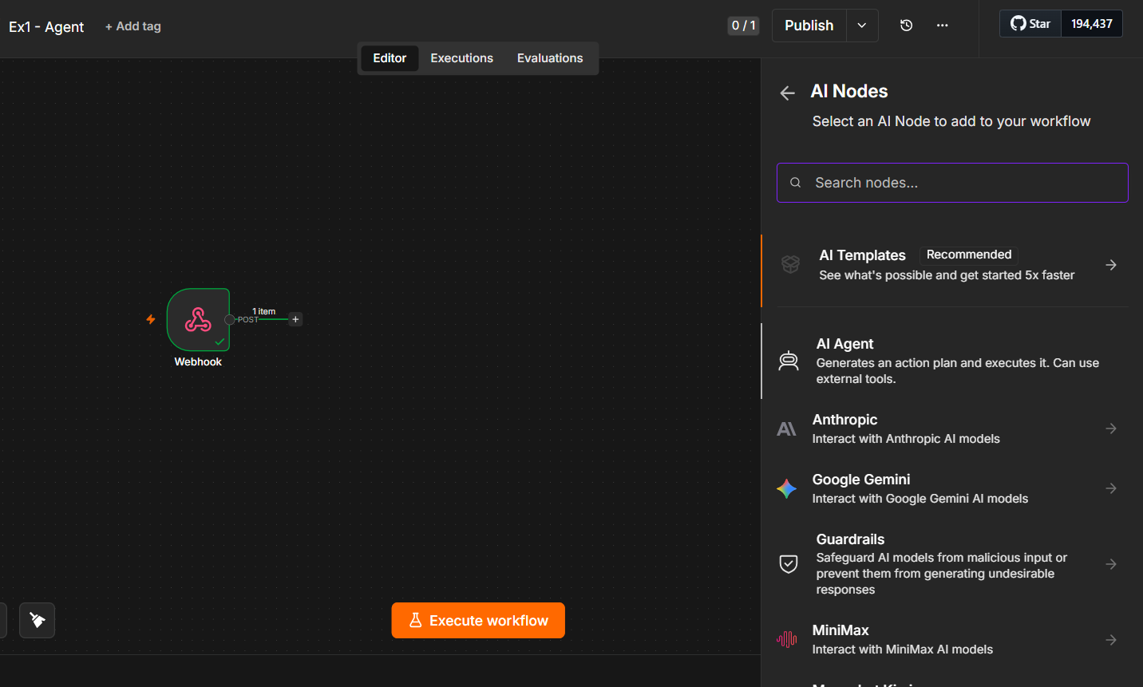1143x687 pixels.
Task: Click the Publish button
Action: 809,26
